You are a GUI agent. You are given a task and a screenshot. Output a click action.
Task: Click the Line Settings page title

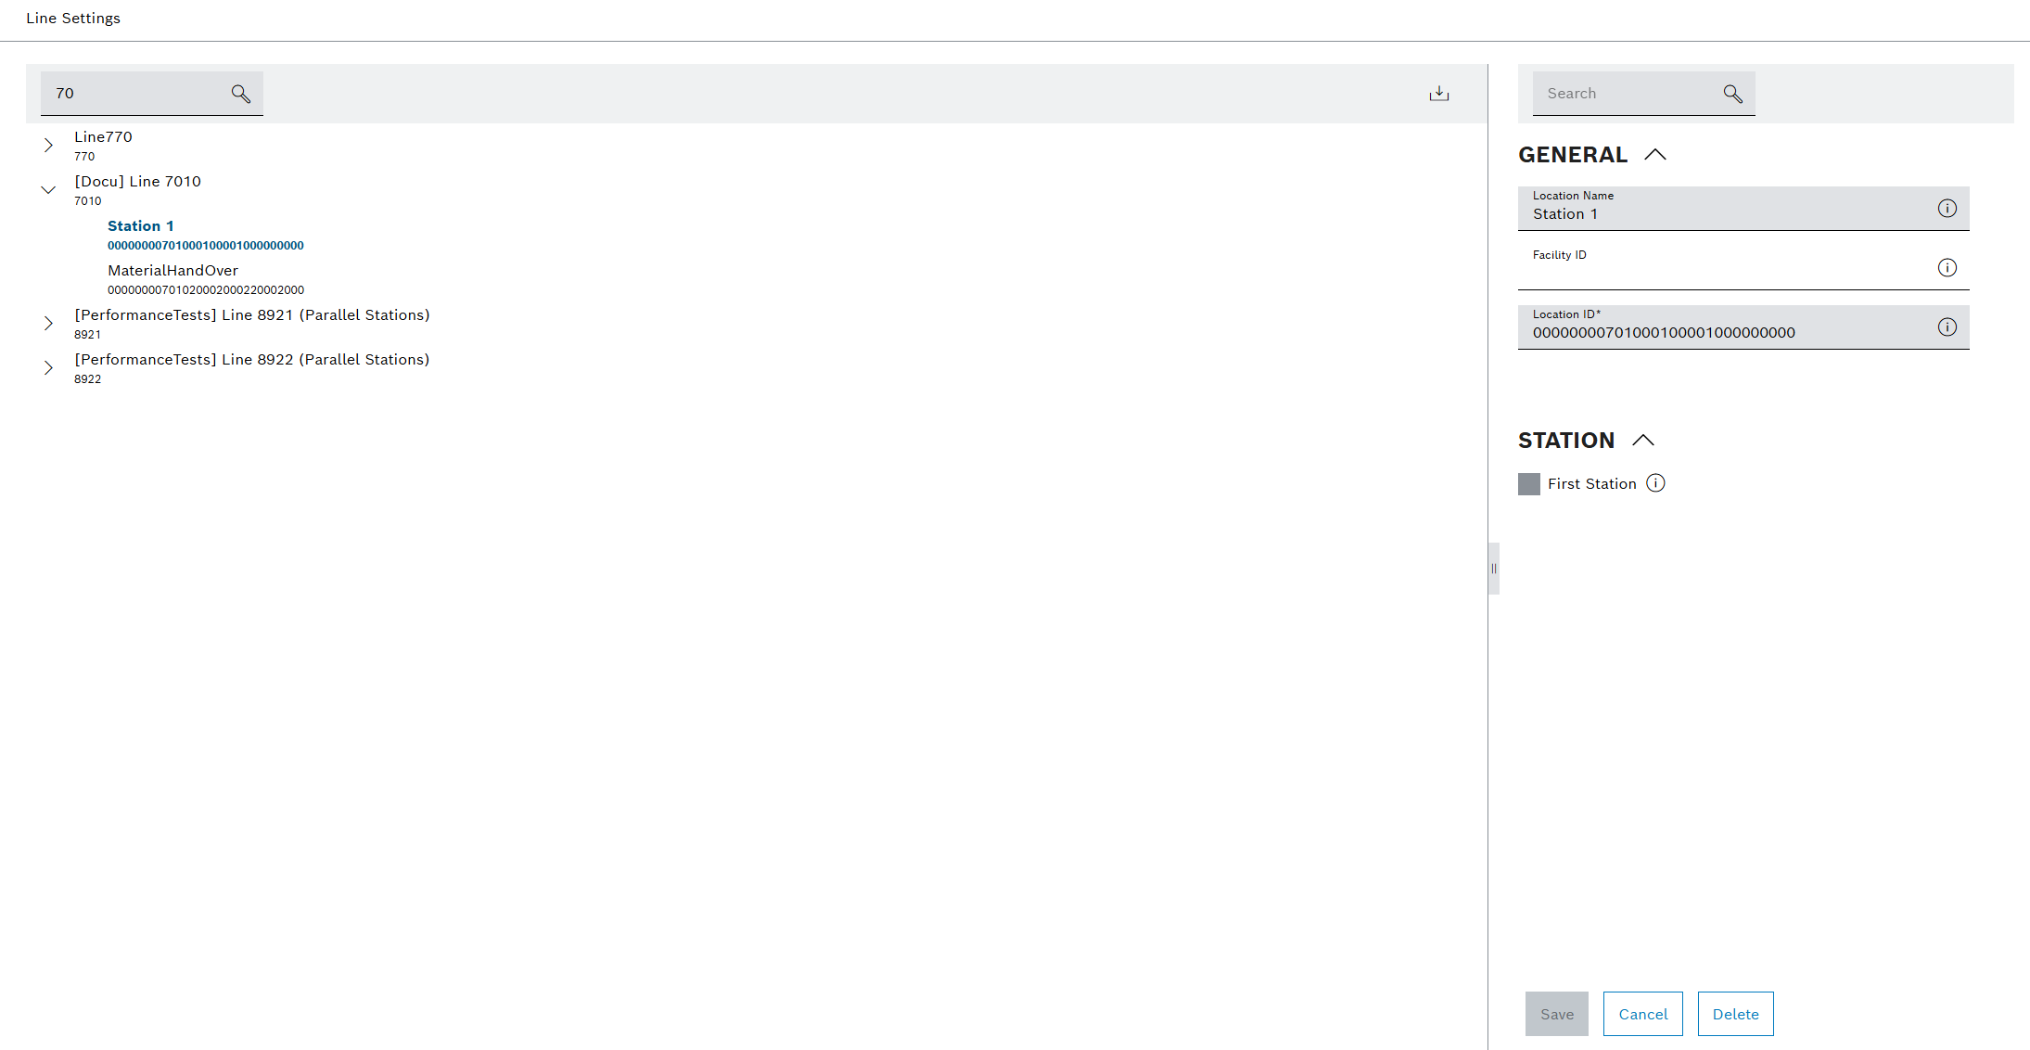[72, 18]
